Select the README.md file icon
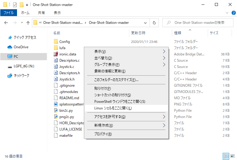 point(56,98)
